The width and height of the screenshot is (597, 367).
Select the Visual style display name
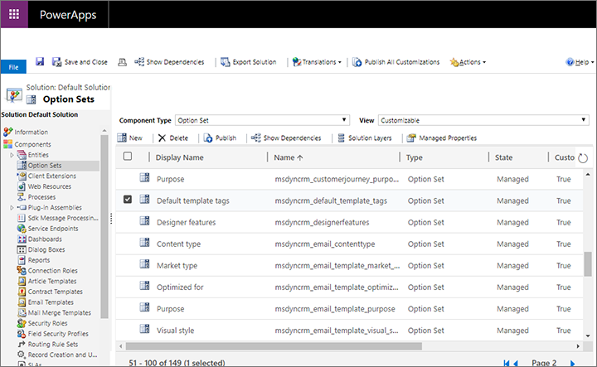click(176, 331)
